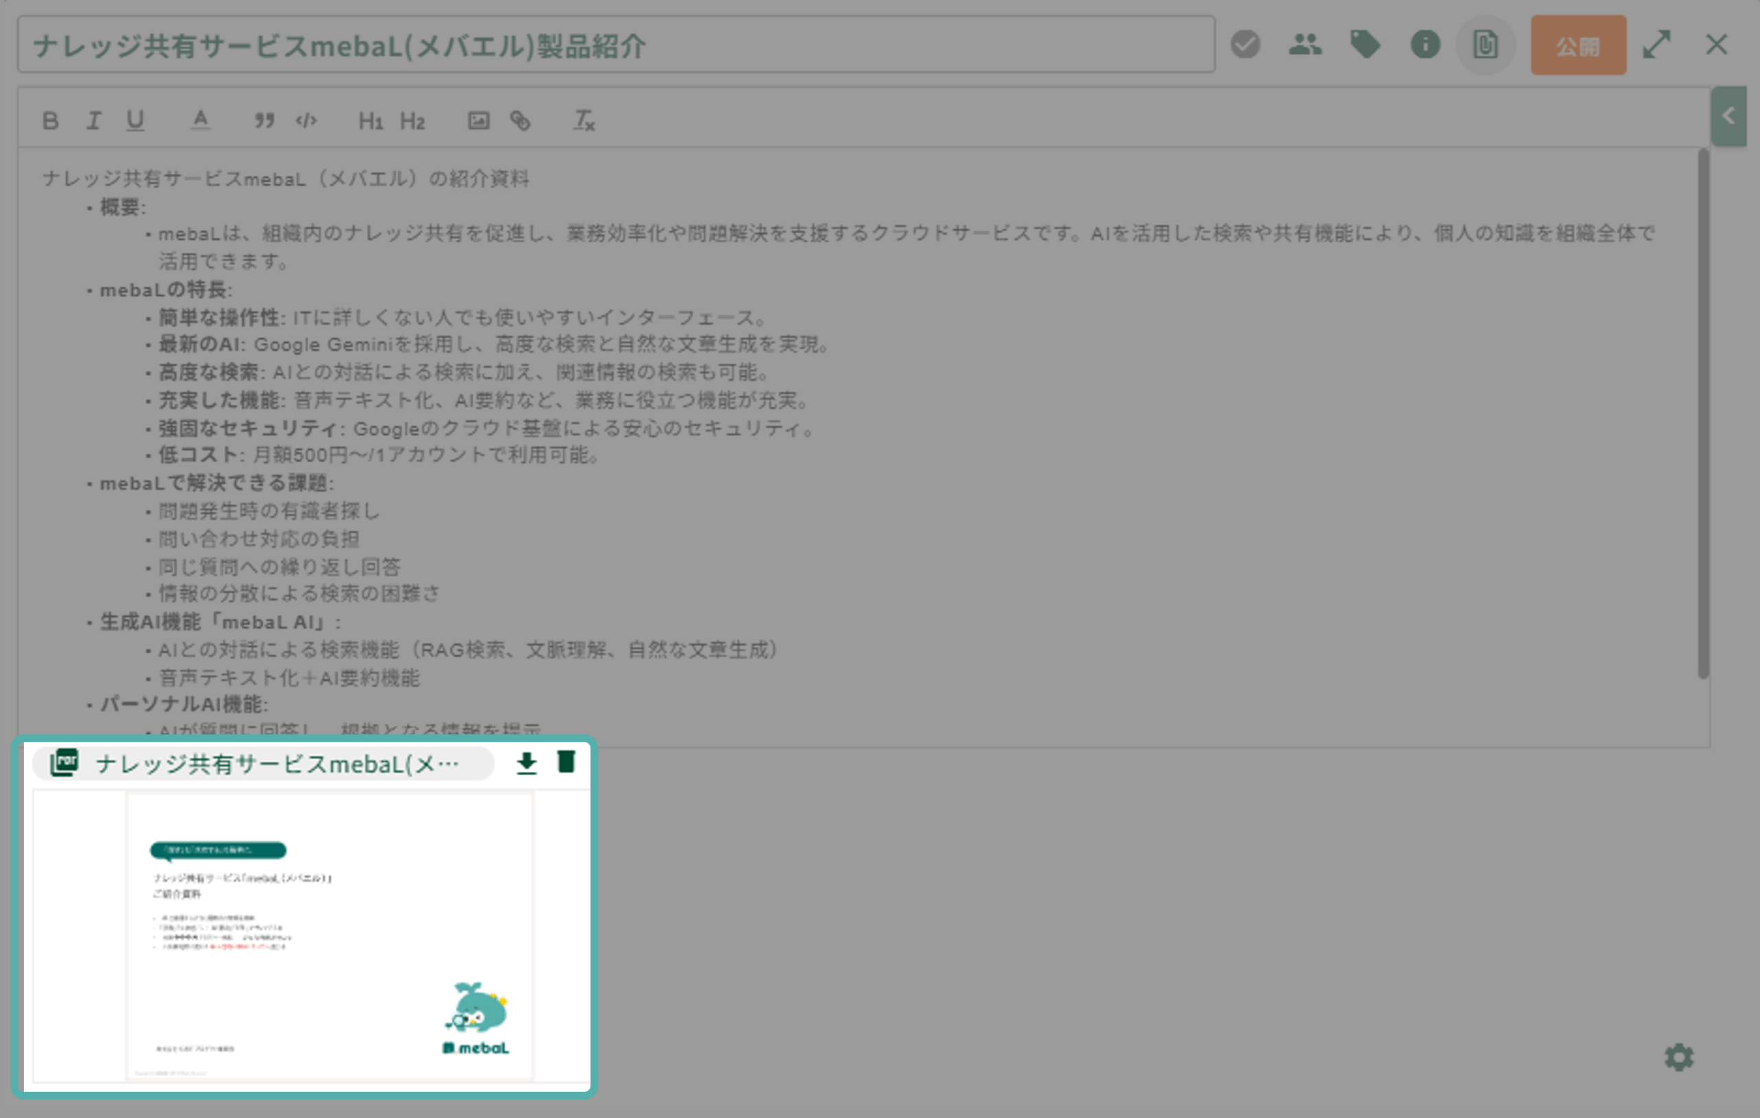Toggle bold formatting
This screenshot has width=1760, height=1118.
(49, 120)
